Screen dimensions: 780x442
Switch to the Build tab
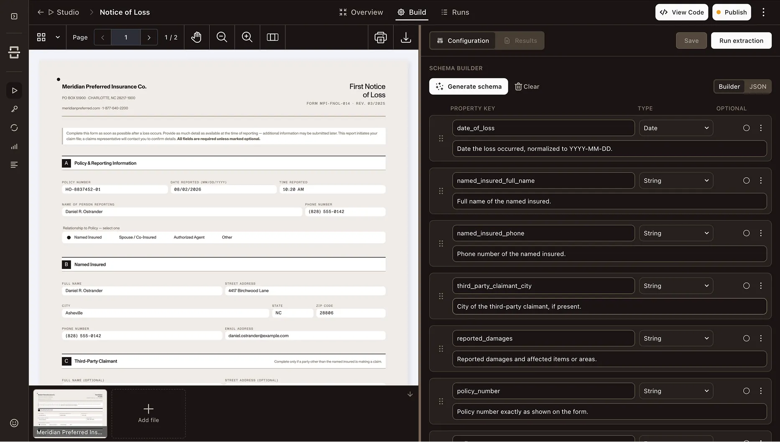point(412,12)
